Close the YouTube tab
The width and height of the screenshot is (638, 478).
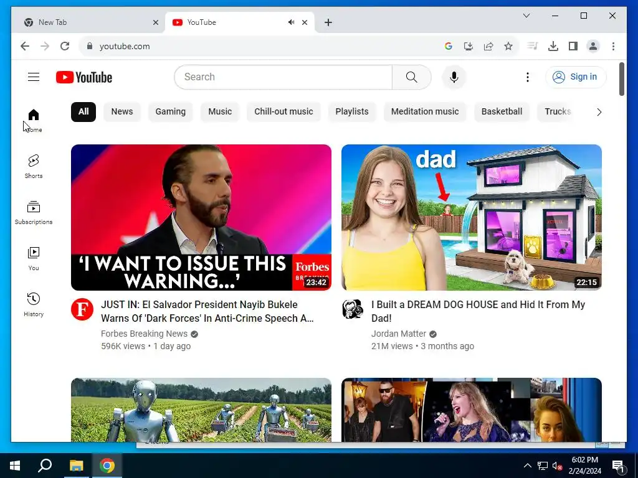click(305, 23)
